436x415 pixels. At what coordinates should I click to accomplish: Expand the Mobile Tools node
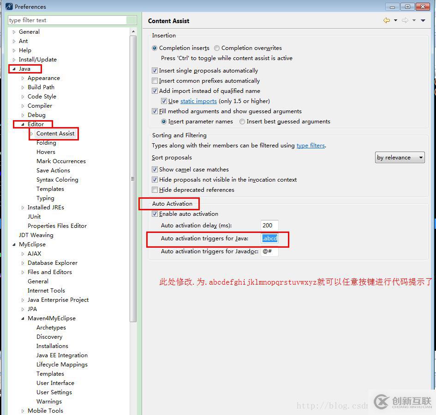point(23,410)
